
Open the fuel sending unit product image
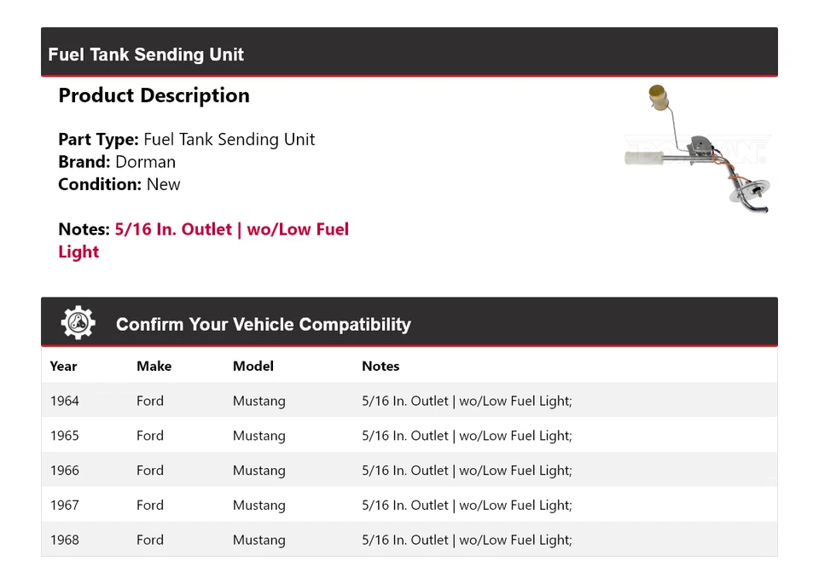(x=697, y=149)
